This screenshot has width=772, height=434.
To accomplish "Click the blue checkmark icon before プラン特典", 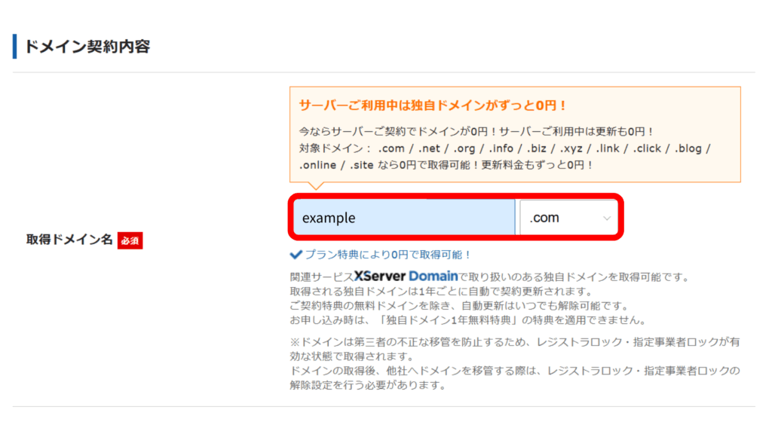I will 296,255.
